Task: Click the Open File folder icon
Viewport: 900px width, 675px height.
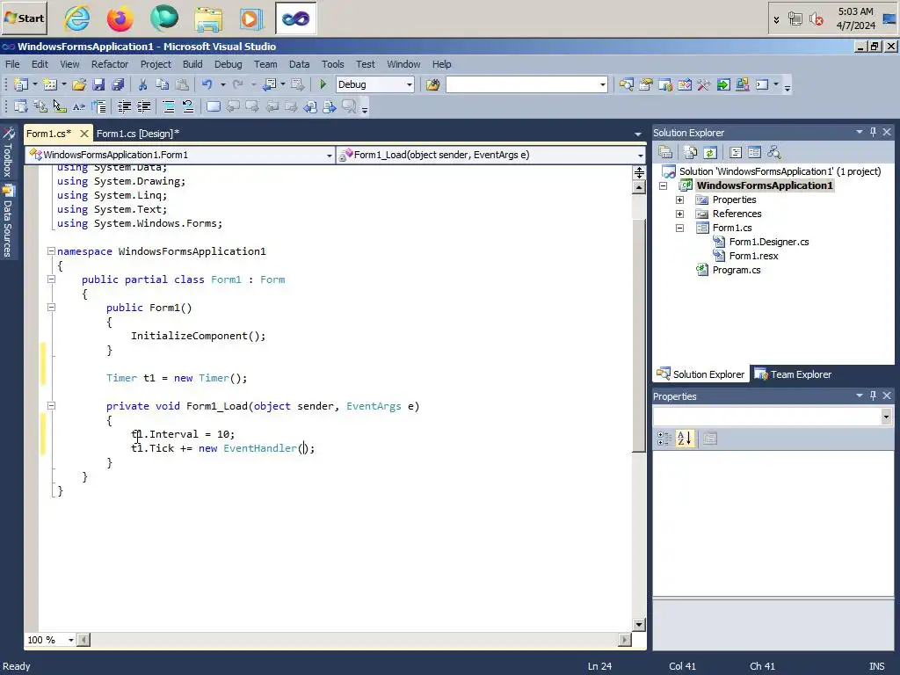Action: (x=79, y=85)
